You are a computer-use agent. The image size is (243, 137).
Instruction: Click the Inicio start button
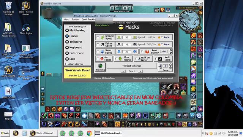pos(5,133)
